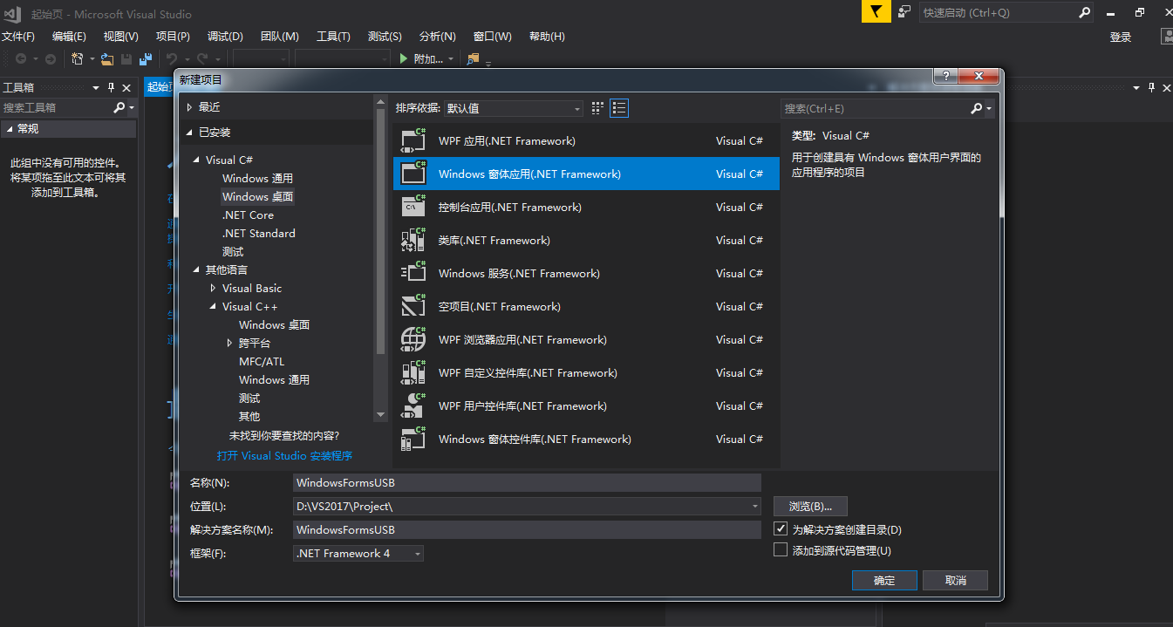The width and height of the screenshot is (1173, 627).
Task: Collapse the Visual C# tree node
Action: coord(197,160)
